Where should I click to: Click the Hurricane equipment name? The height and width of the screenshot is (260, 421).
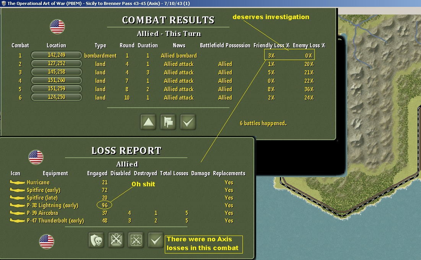click(38, 182)
